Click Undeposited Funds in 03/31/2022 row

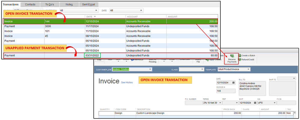tap(138, 55)
